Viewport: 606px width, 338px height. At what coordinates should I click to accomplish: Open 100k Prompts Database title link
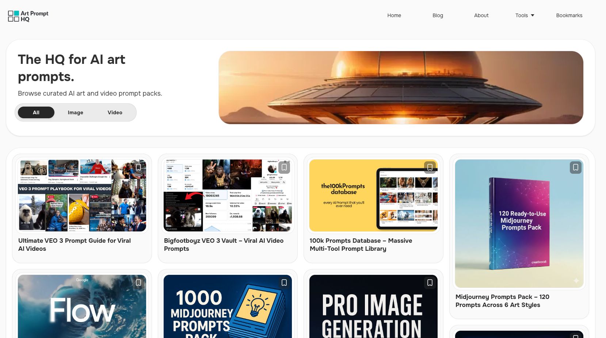[x=361, y=245]
